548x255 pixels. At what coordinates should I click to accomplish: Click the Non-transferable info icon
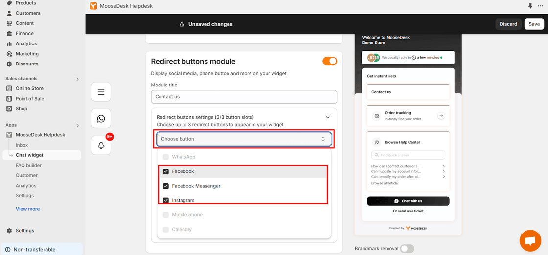tap(8, 250)
